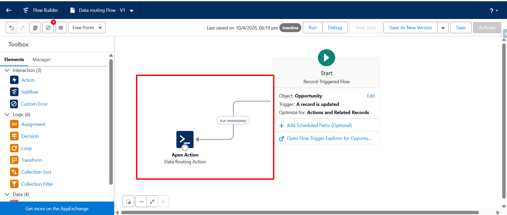Click the Flow Builder logo icon
The height and width of the screenshot is (215, 507).
pyautogui.click(x=26, y=10)
